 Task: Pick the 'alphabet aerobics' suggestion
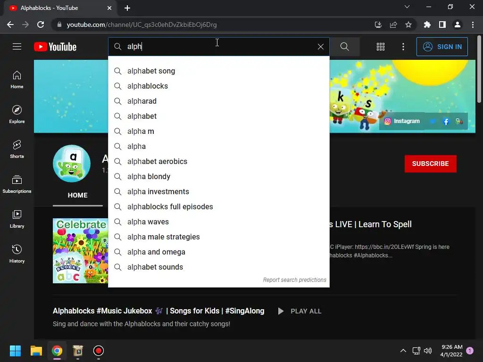pyautogui.click(x=219, y=161)
